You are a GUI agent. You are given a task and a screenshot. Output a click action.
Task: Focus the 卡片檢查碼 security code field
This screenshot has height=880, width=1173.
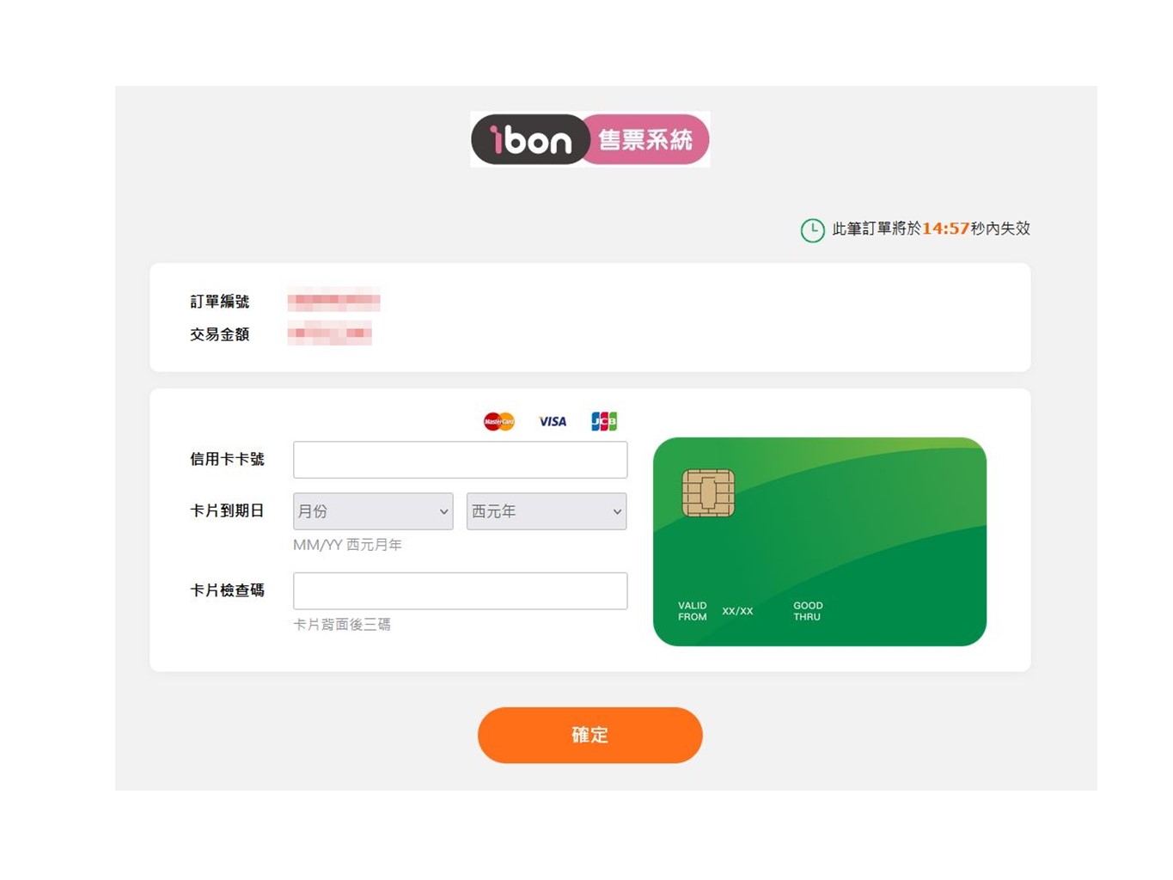[x=460, y=591]
